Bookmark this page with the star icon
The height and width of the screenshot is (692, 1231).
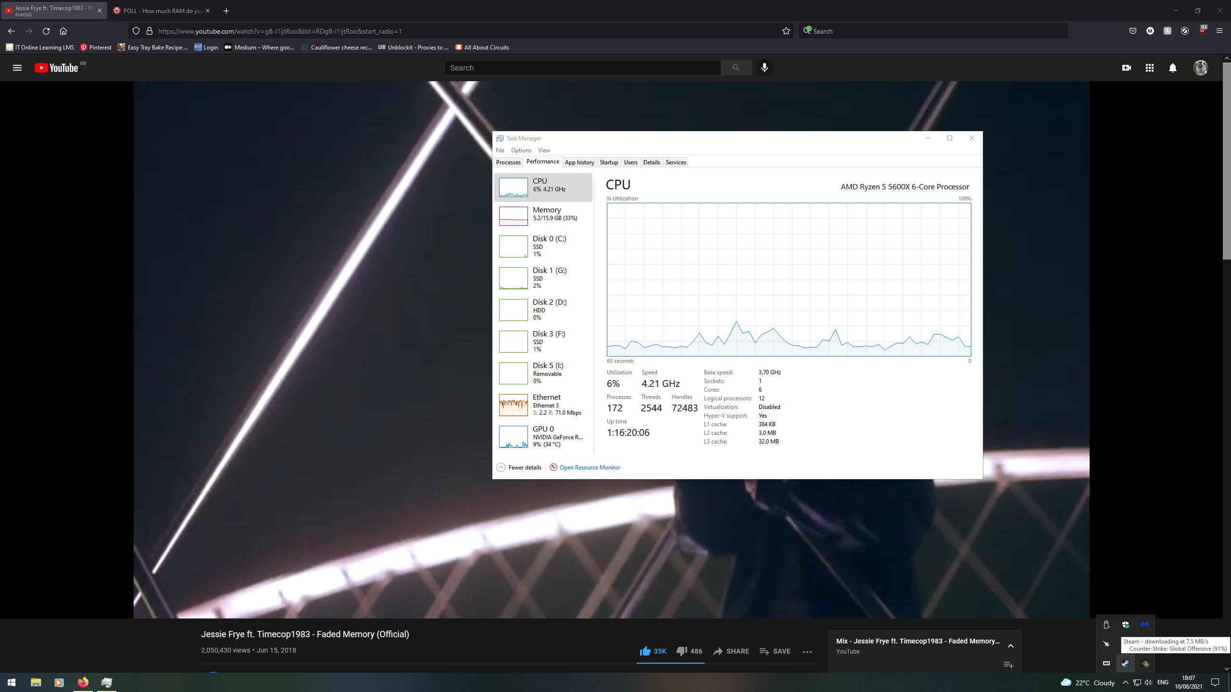[786, 31]
